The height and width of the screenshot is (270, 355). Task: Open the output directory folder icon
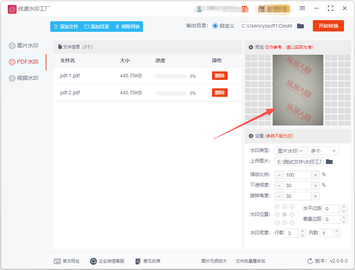tap(300, 26)
